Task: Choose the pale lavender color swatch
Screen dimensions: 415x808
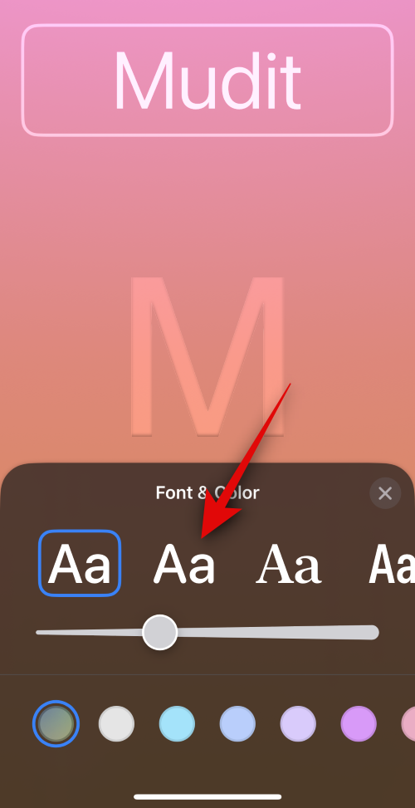Action: [298, 723]
